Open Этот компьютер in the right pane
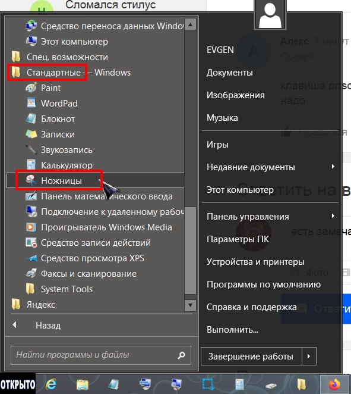This screenshot has width=351, height=394. (x=240, y=190)
